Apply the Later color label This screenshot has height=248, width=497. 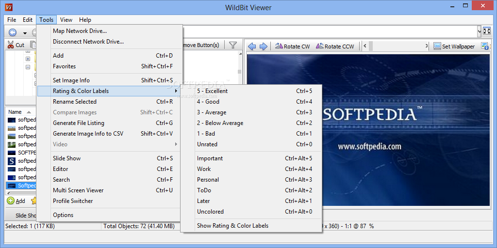pyautogui.click(x=251, y=201)
